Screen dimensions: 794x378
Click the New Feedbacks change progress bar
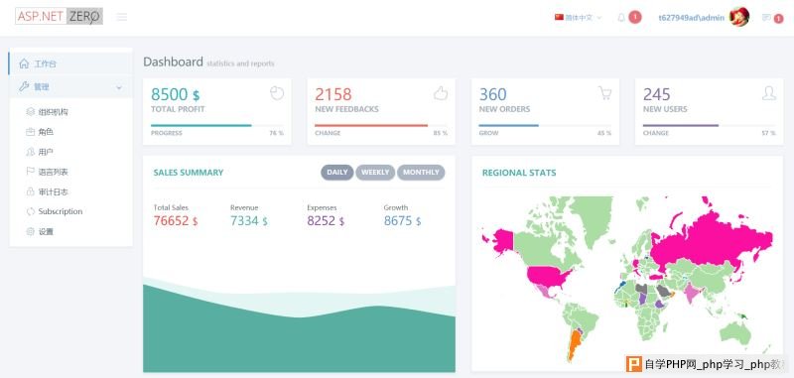click(381, 125)
